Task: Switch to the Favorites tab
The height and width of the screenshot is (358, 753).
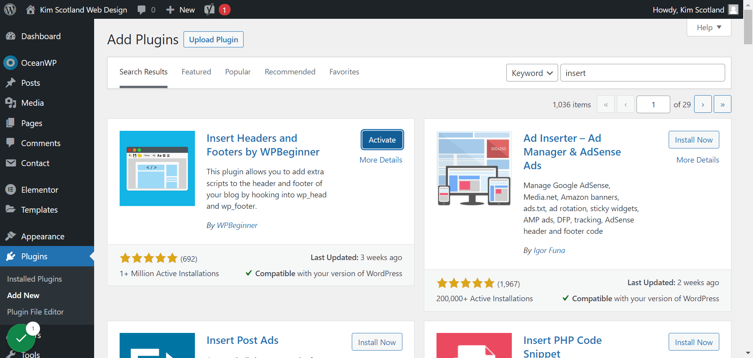Action: click(x=344, y=72)
